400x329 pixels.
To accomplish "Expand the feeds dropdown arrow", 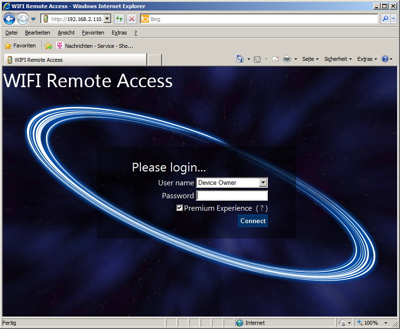I will pyautogui.click(x=266, y=59).
